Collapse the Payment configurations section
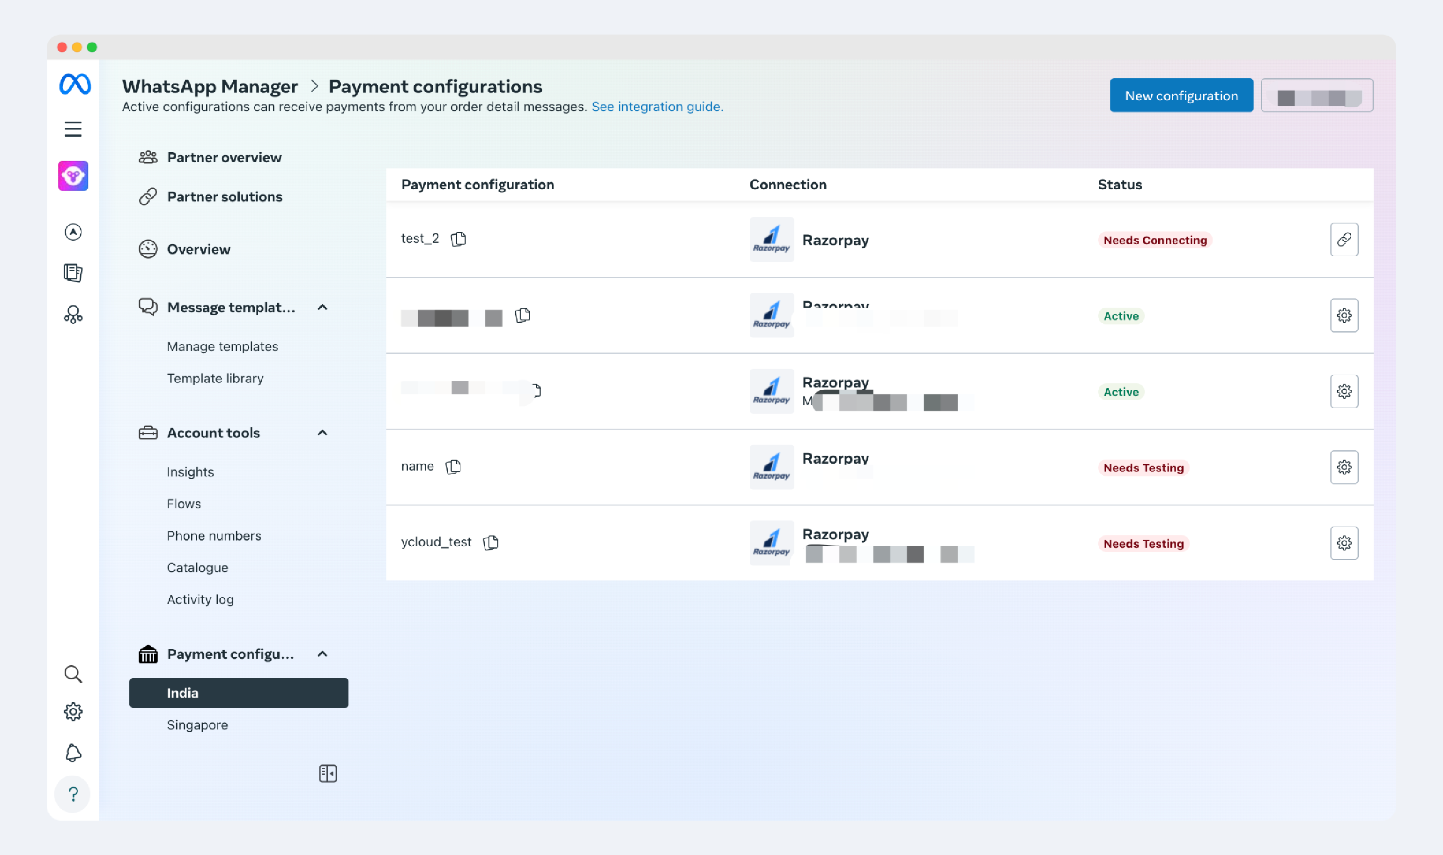Screen dimensions: 1443x855 point(322,654)
